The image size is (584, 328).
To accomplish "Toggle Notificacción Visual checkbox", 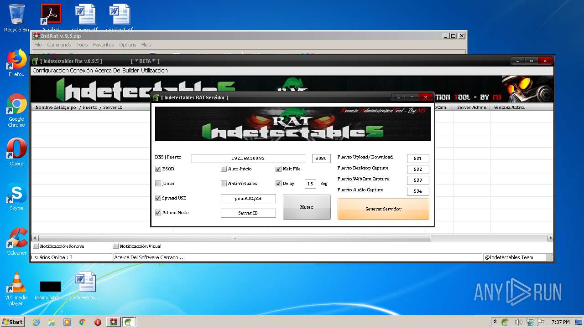I will click(115, 246).
